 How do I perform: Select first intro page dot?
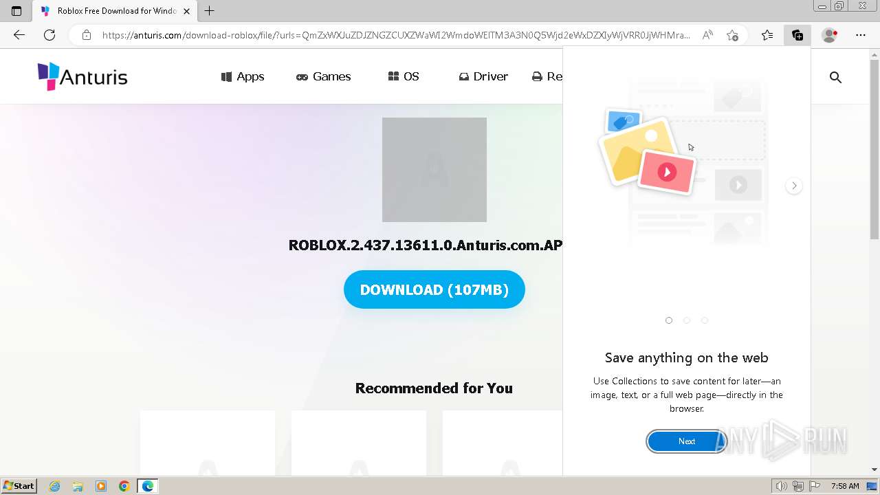(x=669, y=320)
